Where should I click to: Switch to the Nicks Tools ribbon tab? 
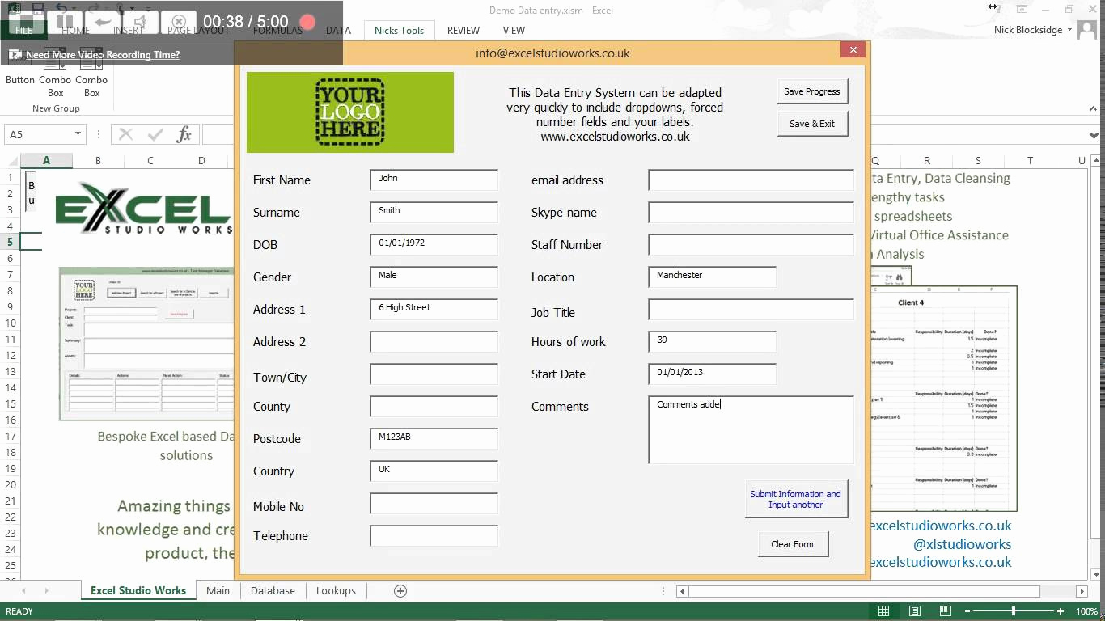tap(398, 30)
